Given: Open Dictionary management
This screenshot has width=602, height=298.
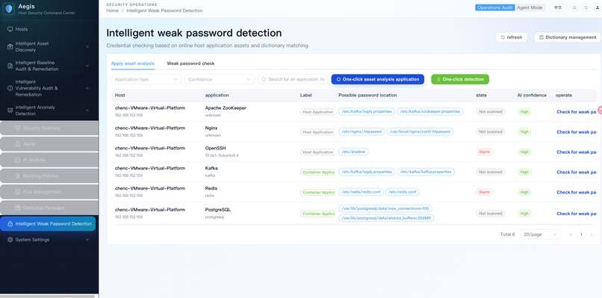Looking at the screenshot, I should pyautogui.click(x=567, y=37).
